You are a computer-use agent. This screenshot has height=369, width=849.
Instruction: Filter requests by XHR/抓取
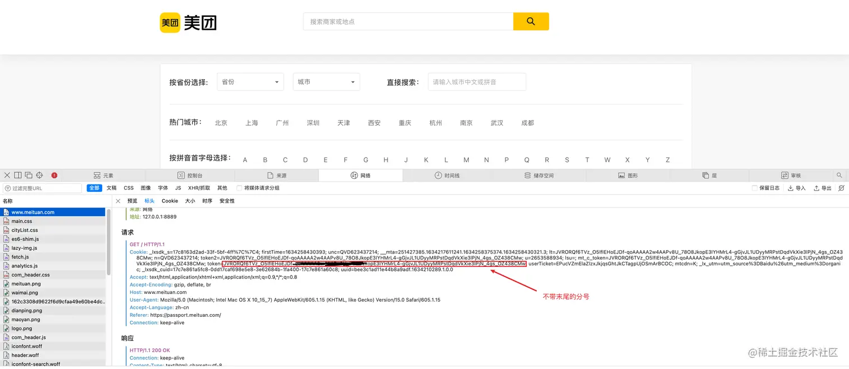(x=199, y=188)
